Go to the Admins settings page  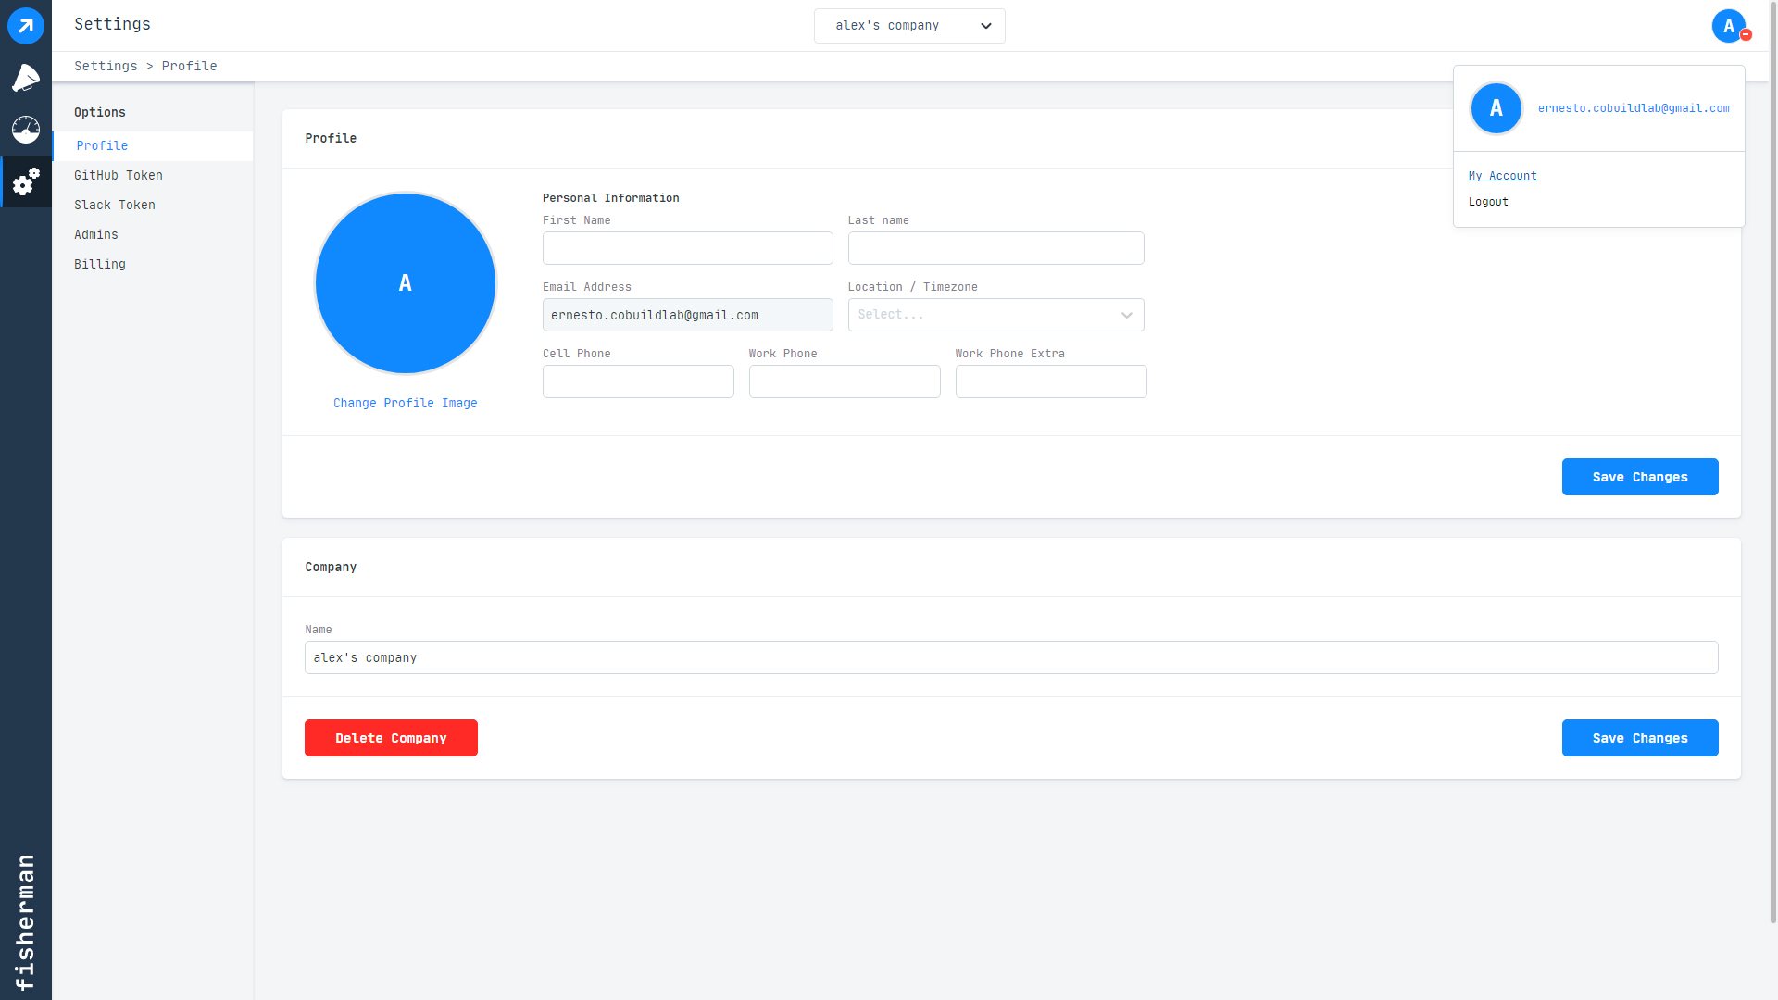pos(95,234)
